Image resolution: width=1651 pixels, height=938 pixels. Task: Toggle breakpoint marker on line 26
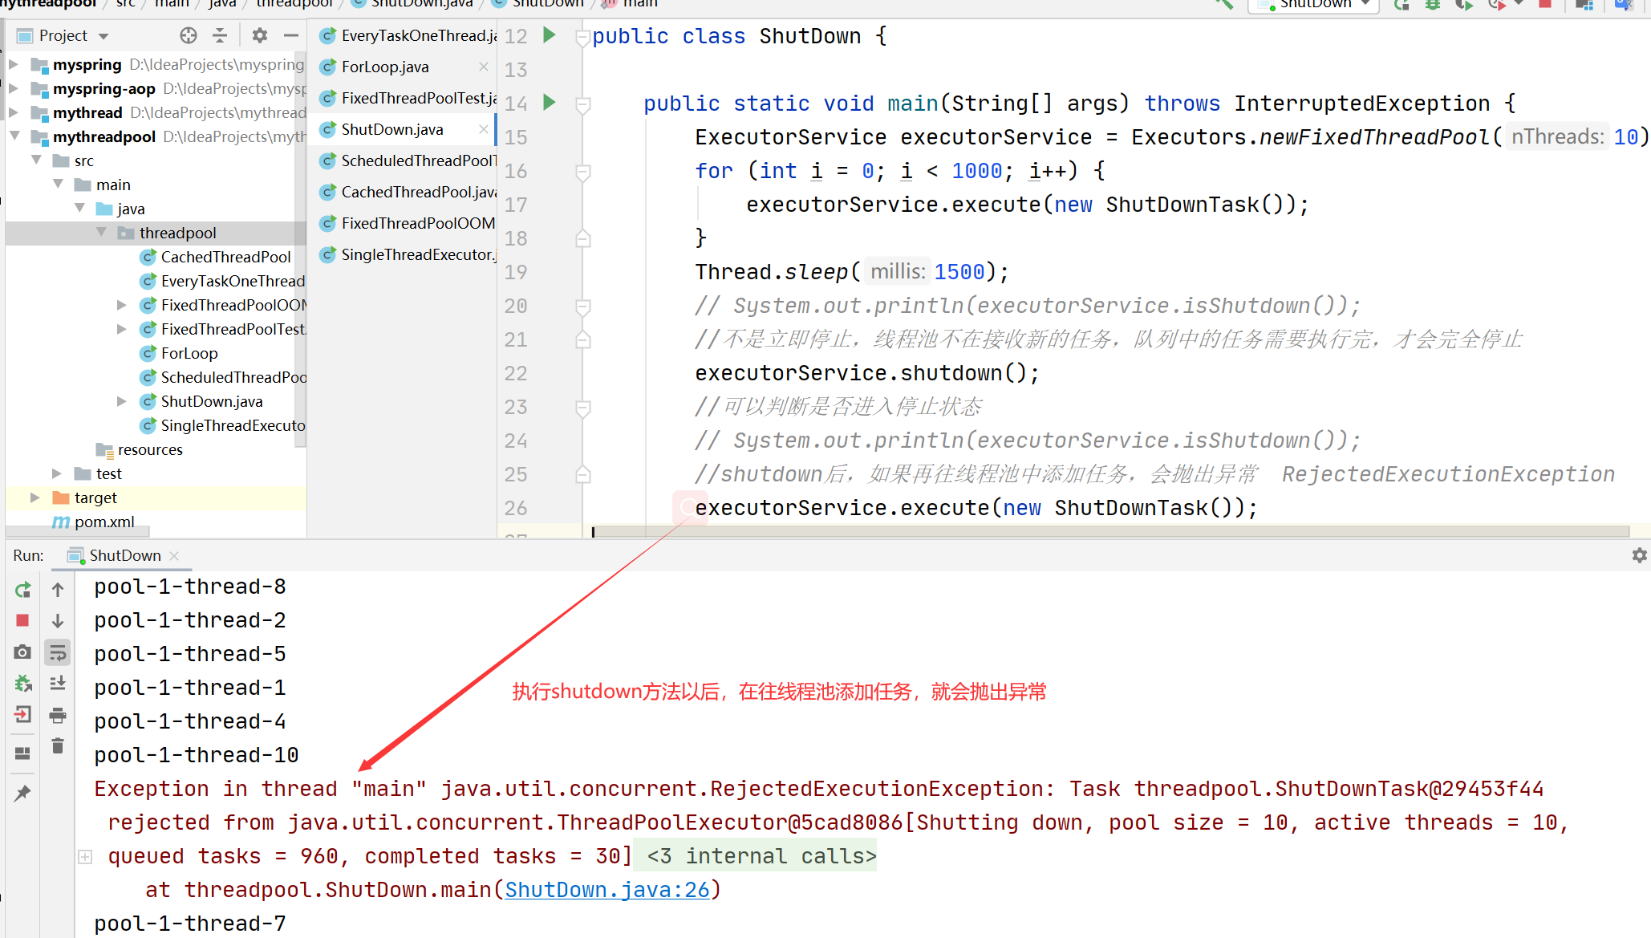point(688,507)
